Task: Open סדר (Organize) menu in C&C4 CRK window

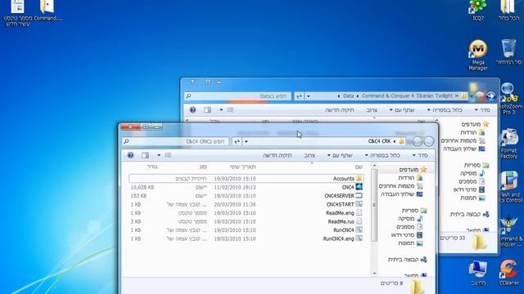Action: [x=420, y=155]
